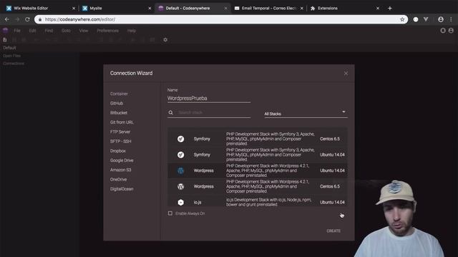Click the search icon beside the stack search field

point(170,113)
